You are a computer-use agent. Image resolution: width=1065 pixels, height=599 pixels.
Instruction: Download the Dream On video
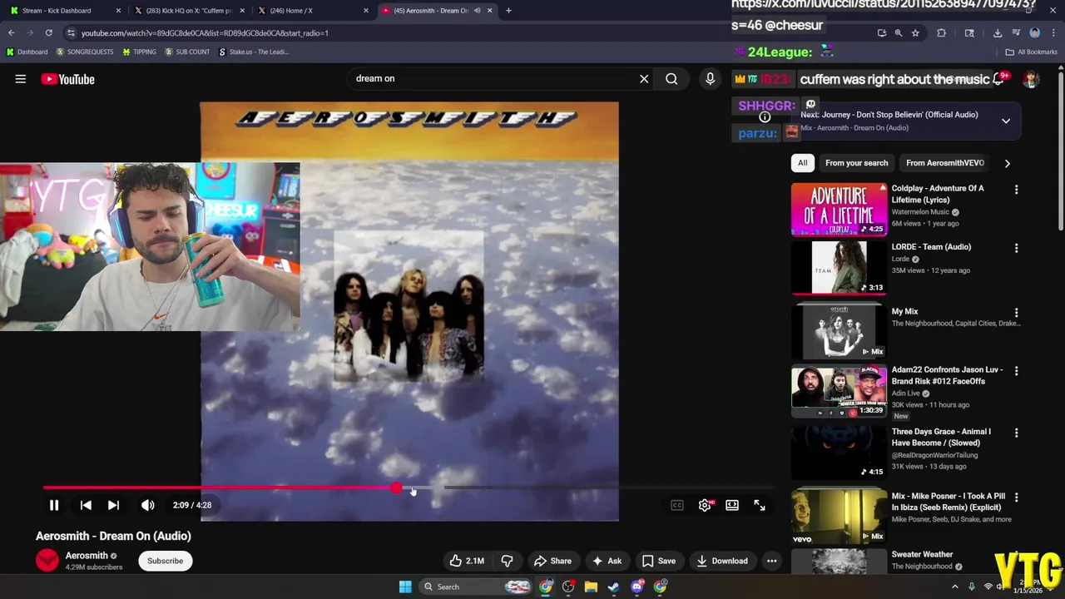pos(721,561)
